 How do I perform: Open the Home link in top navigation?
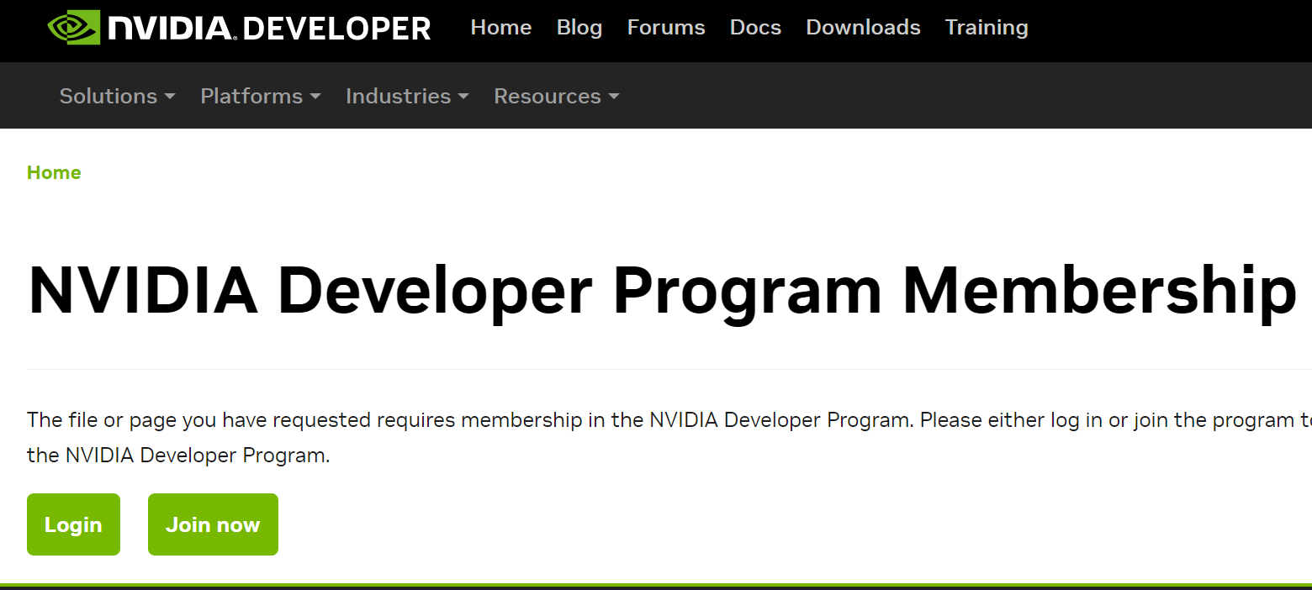tap(501, 28)
